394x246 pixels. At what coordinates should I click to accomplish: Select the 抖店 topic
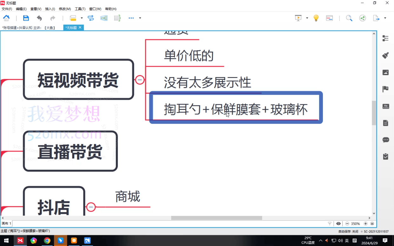pos(54,202)
